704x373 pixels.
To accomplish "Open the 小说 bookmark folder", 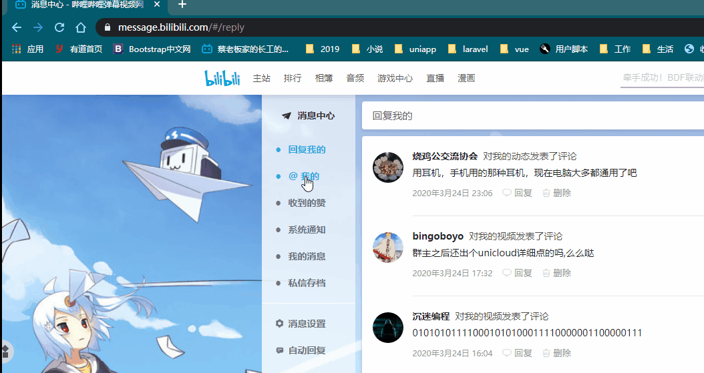I will point(367,49).
